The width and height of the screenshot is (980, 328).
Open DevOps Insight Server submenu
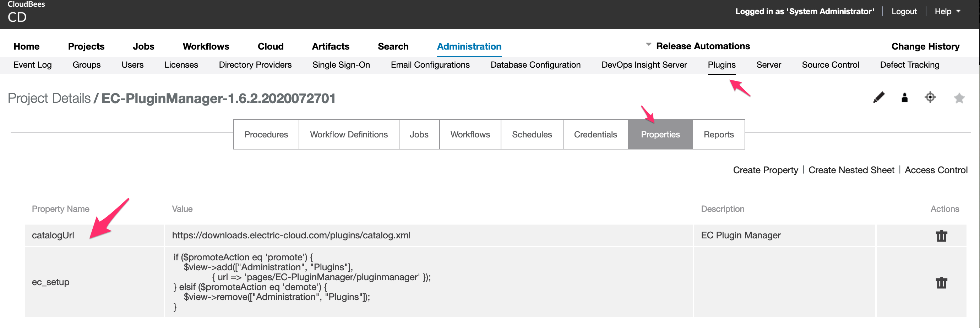[644, 65]
